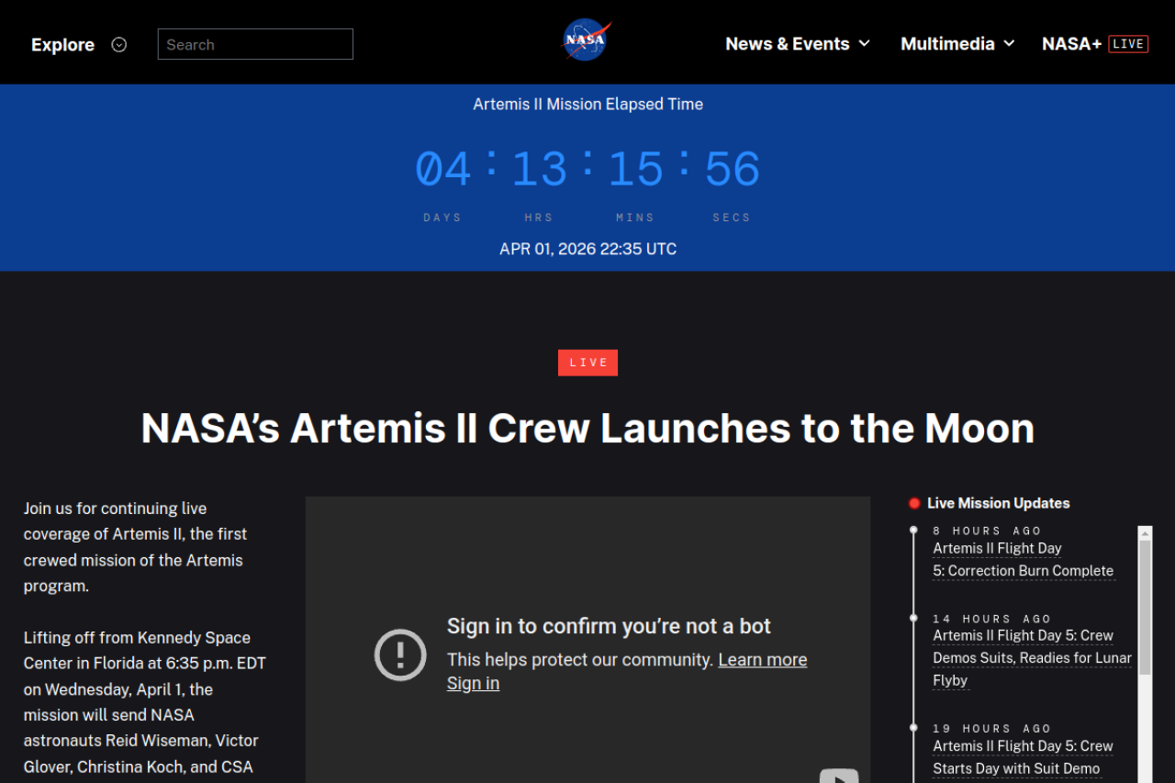1175x783 pixels.
Task: Click the 'Sign in' link in video
Action: click(473, 684)
